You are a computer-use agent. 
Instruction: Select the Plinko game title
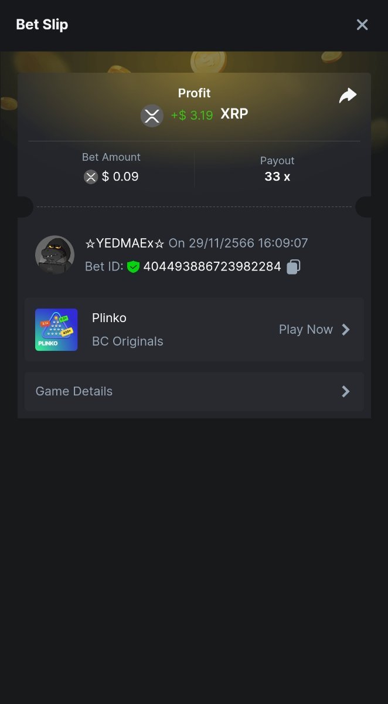109,318
